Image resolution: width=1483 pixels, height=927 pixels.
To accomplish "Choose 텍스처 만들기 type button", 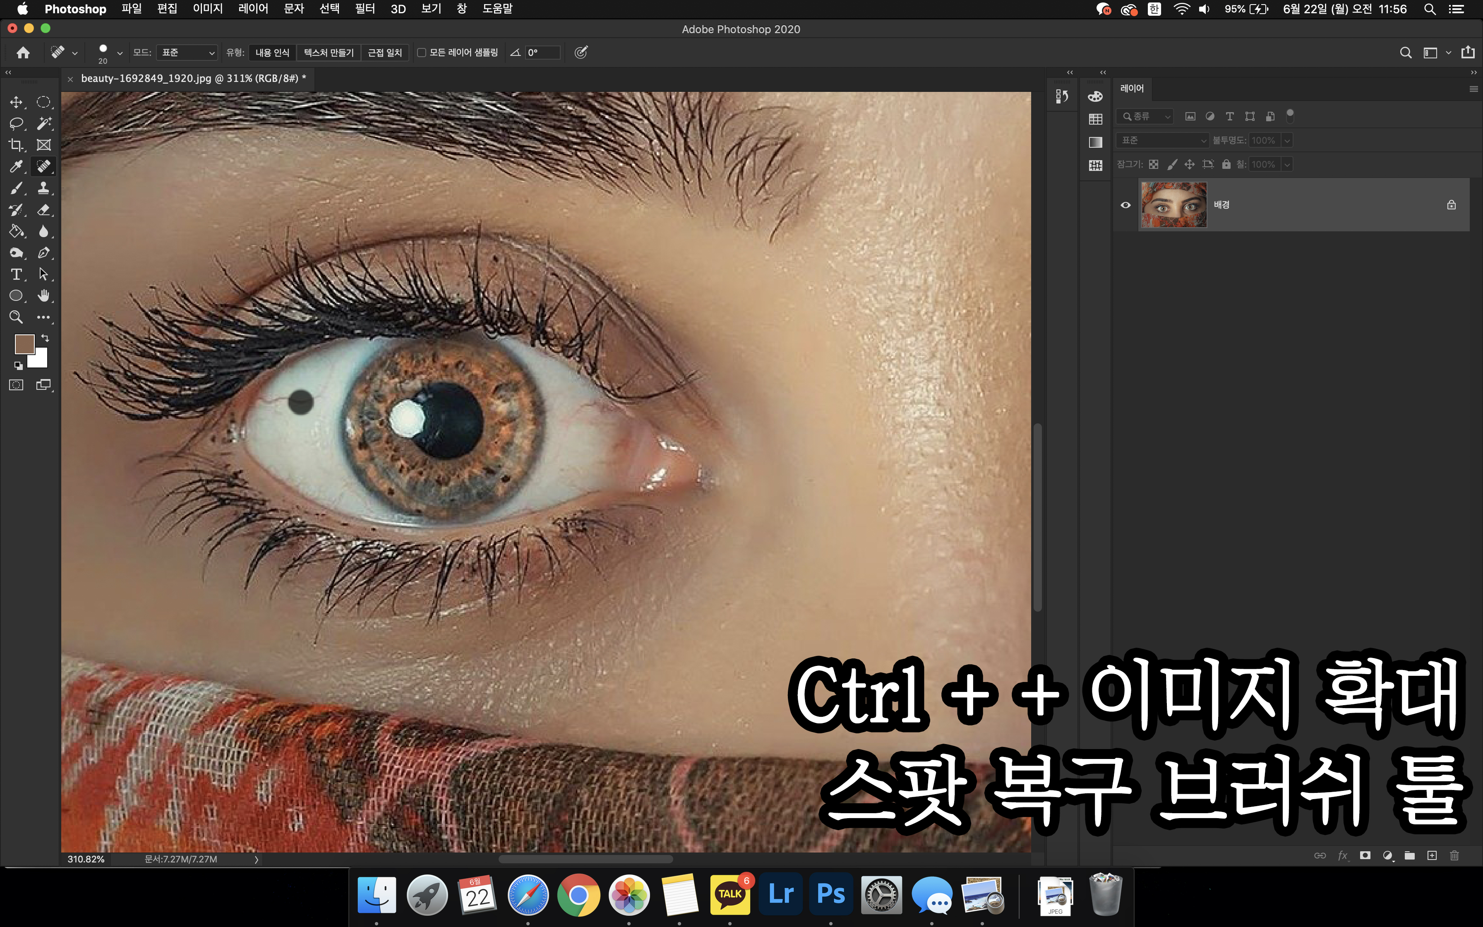I will (329, 53).
